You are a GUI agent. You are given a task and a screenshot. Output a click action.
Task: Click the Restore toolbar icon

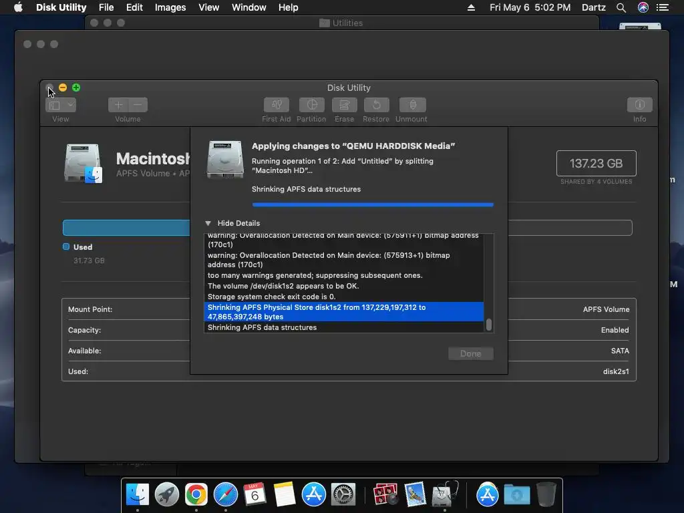click(376, 105)
